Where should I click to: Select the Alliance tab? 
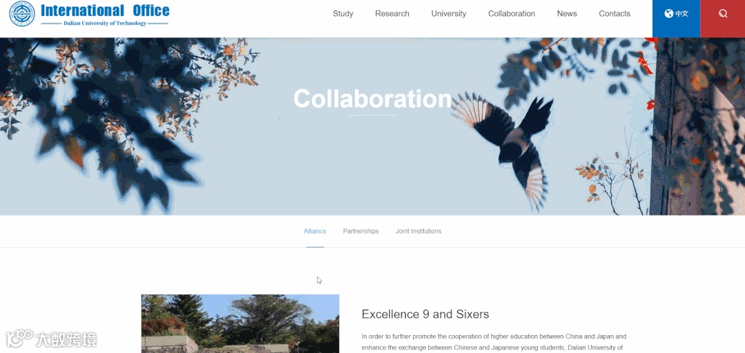coord(315,231)
